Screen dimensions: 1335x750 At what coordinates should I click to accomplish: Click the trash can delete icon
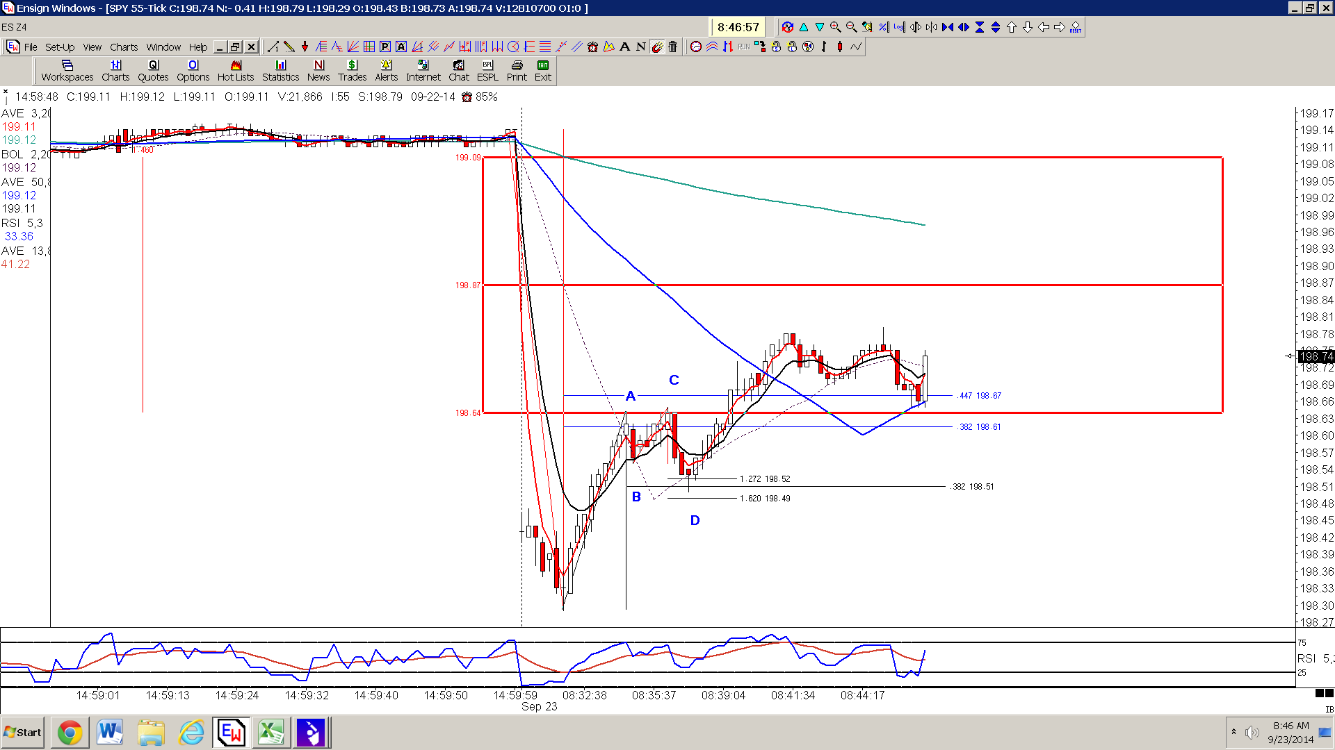pos(672,47)
